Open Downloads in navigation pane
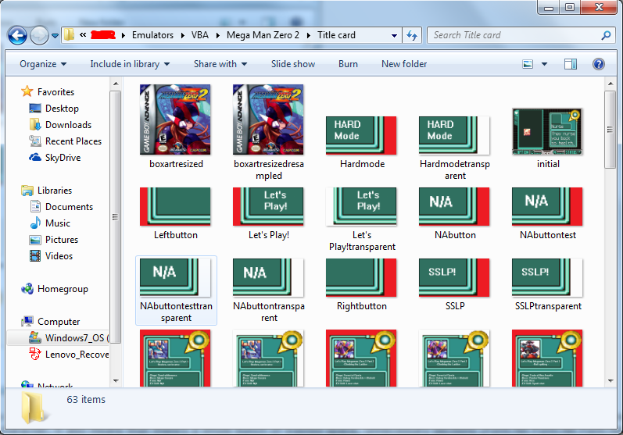 (60, 125)
